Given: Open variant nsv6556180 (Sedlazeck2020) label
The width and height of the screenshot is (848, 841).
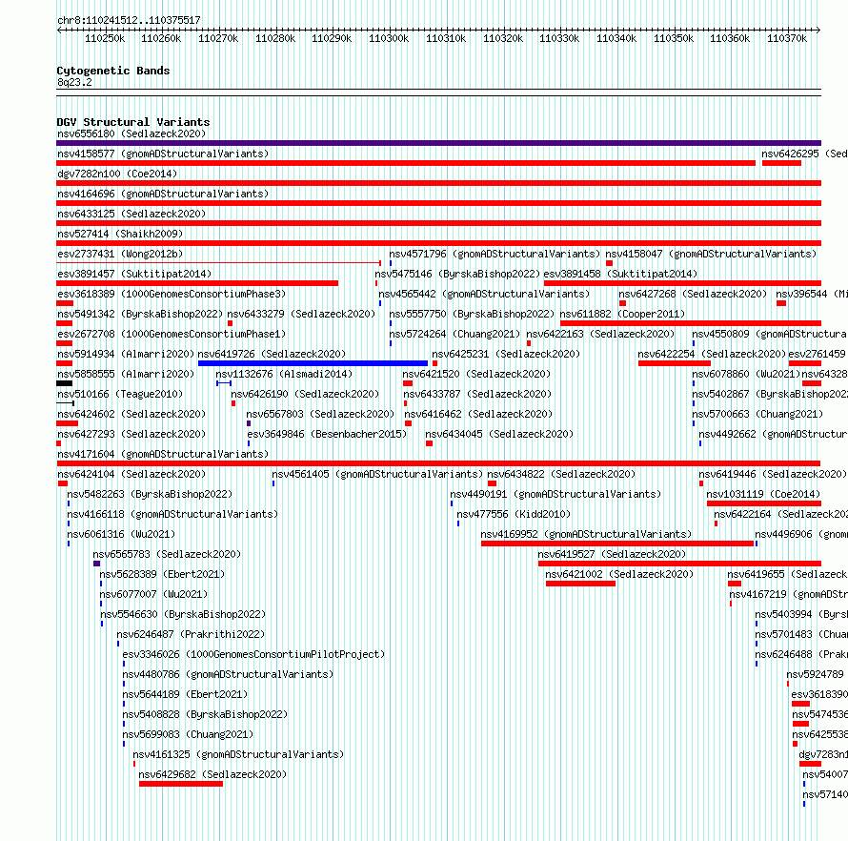Looking at the screenshot, I should tap(131, 133).
